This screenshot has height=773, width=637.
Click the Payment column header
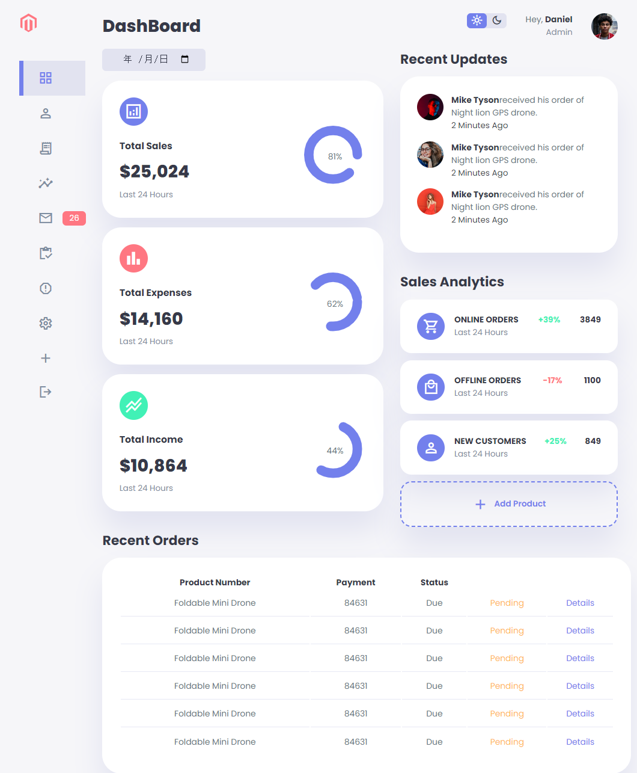[x=356, y=582]
